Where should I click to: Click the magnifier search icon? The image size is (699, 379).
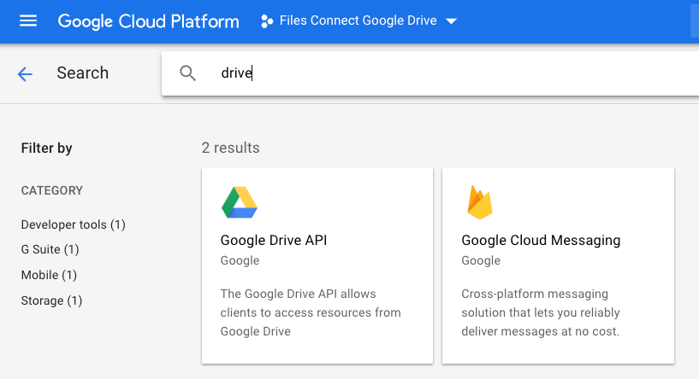tap(188, 73)
